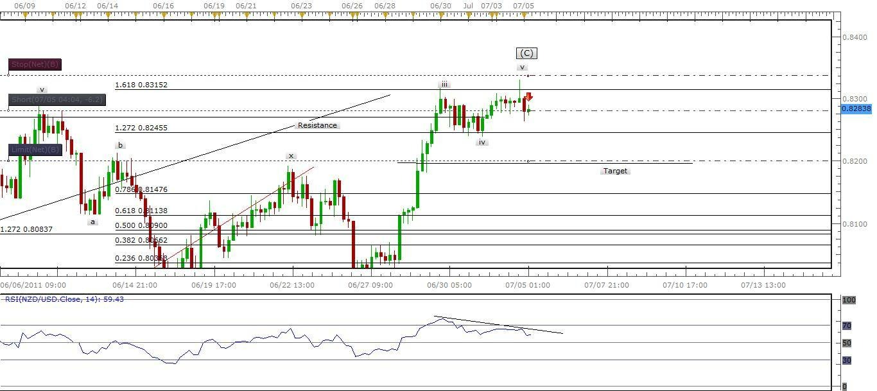Click the 0.8300 price axis label
The image size is (877, 391).
click(855, 100)
